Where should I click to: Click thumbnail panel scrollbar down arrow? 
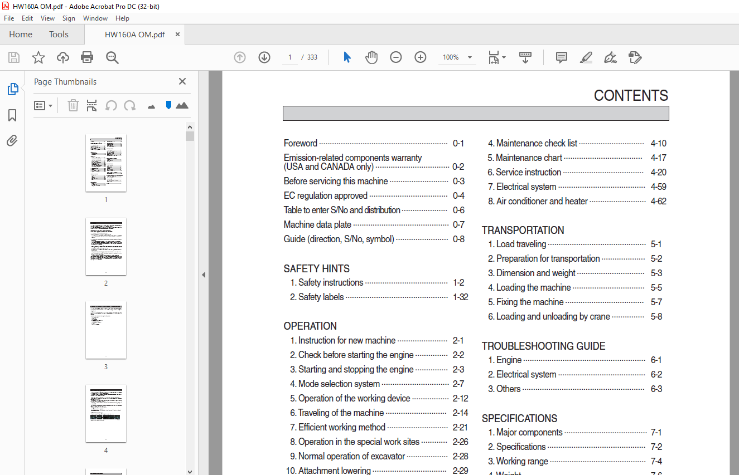click(x=190, y=471)
